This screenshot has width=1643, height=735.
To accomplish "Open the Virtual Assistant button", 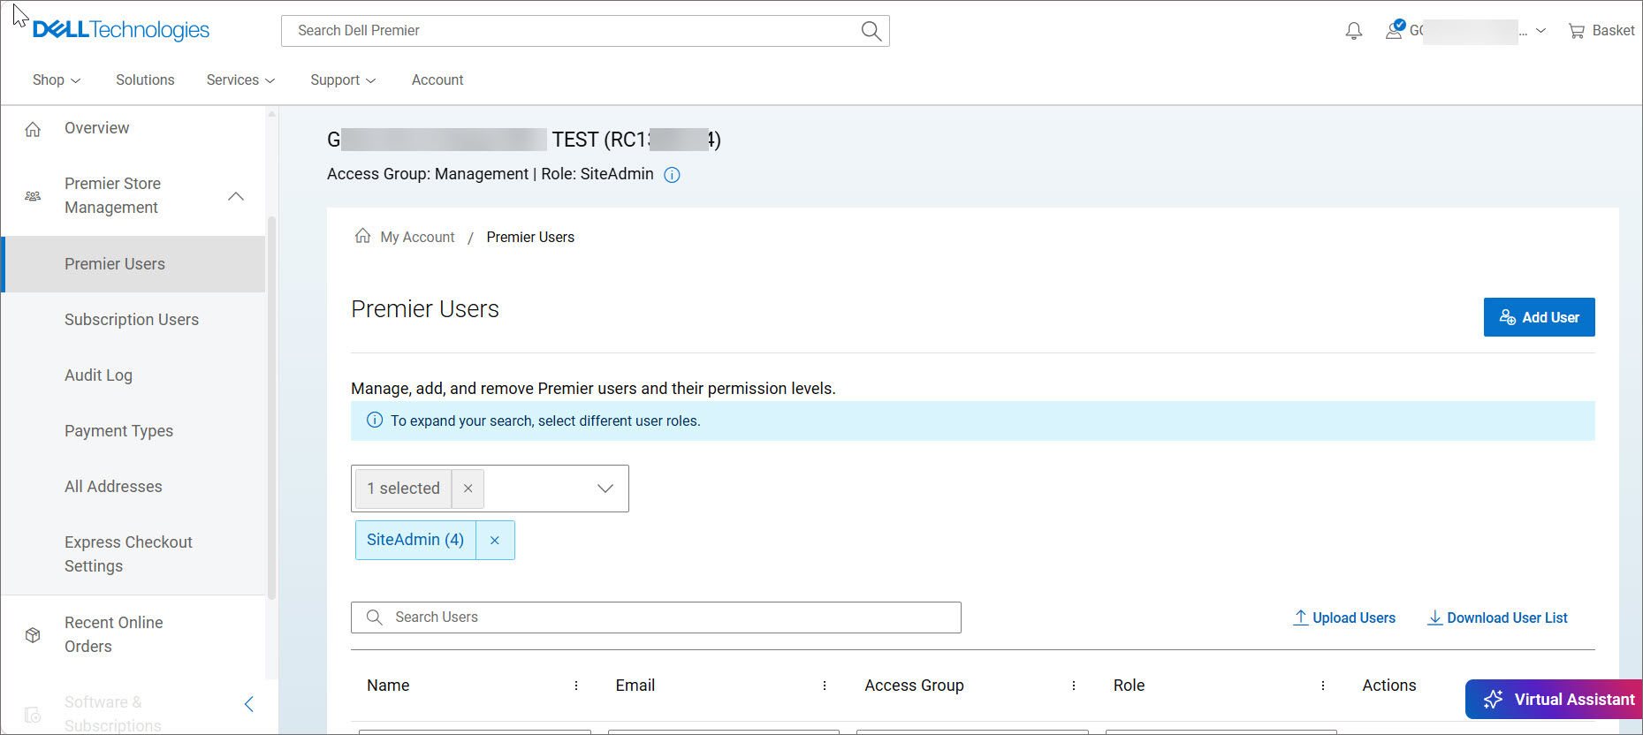I will 1554,700.
